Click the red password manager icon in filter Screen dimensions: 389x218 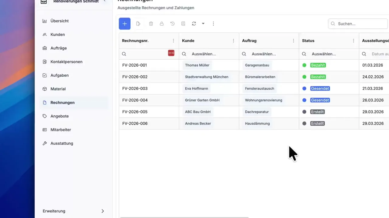point(171,53)
